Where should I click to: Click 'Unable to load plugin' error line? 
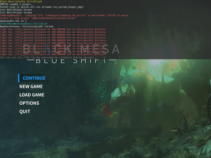tap(38, 18)
